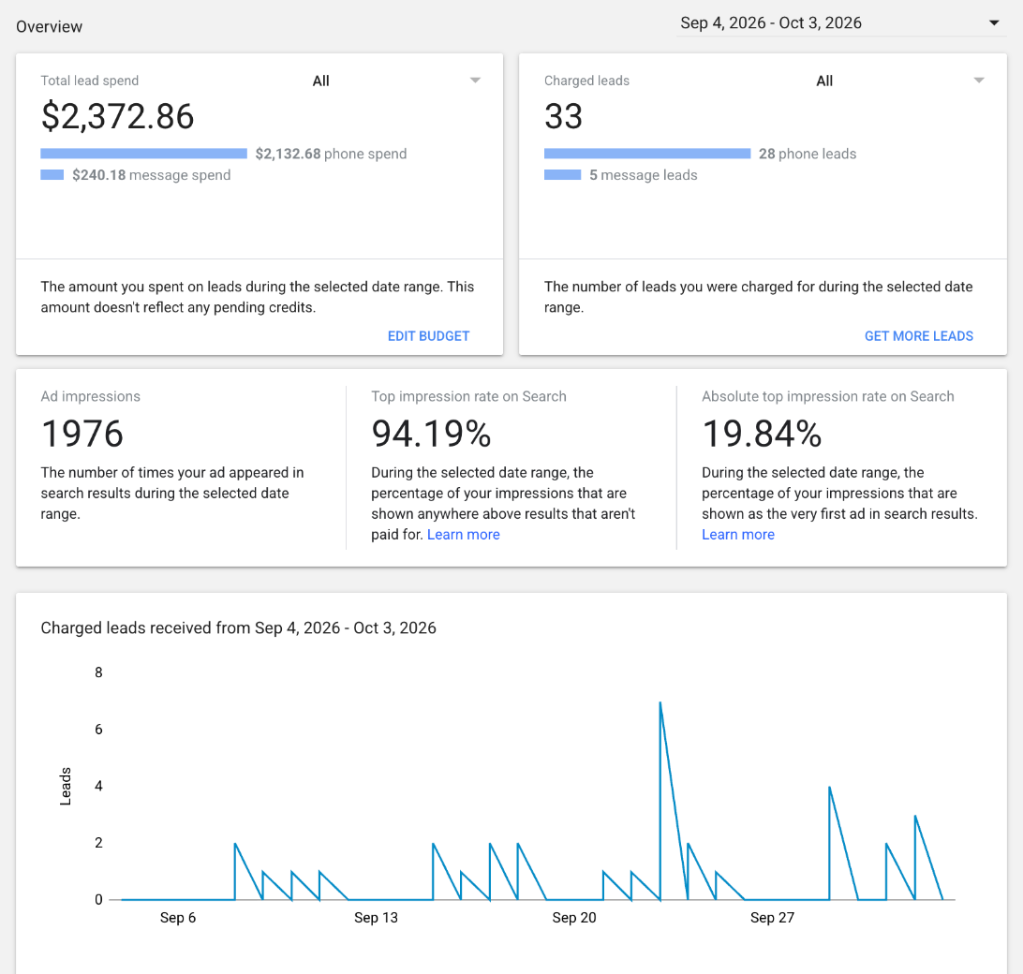
Task: Click the 'Absolute top impression rate on Search' label
Action: tap(828, 396)
